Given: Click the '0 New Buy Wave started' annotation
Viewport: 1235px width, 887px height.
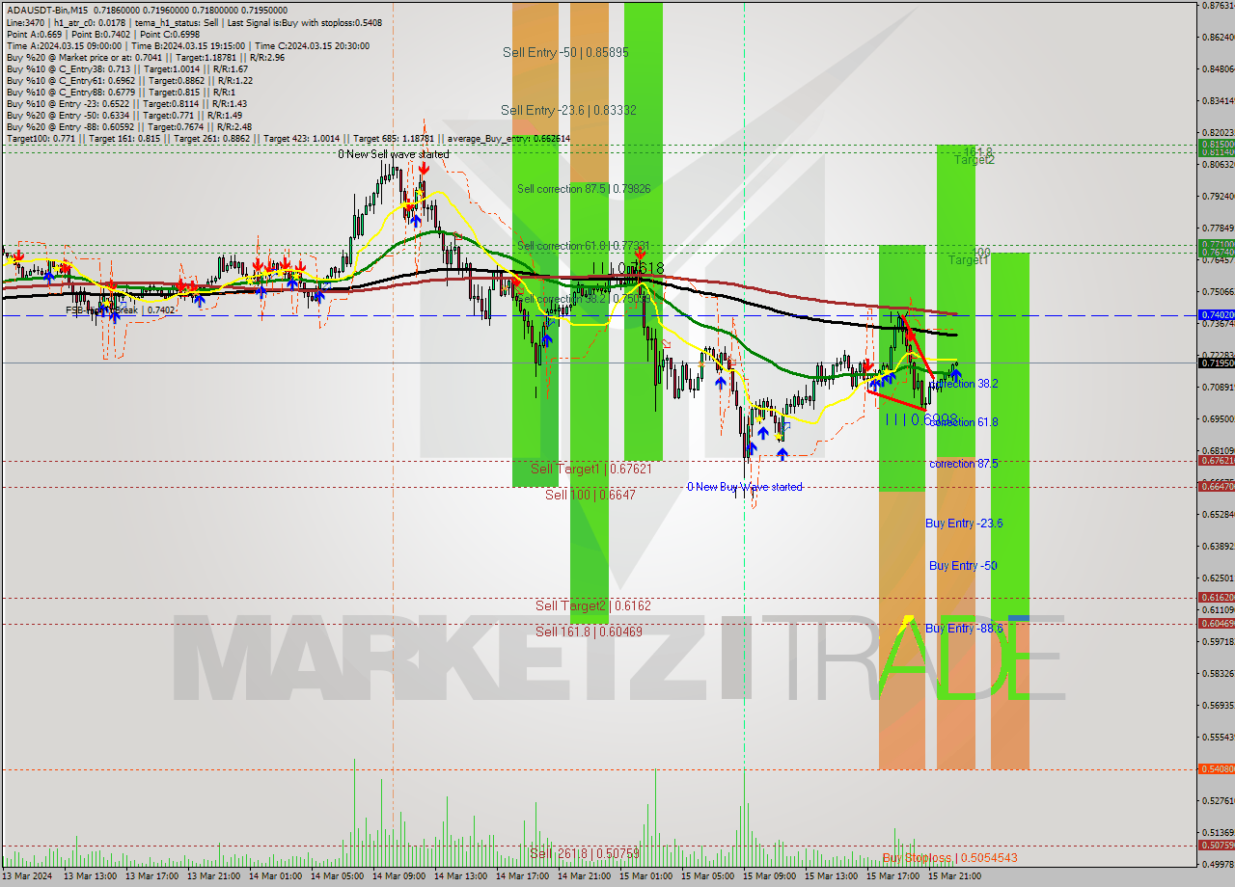Looking at the screenshot, I should pos(744,487).
